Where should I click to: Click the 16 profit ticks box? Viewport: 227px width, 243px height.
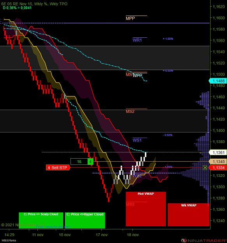pos(79,162)
